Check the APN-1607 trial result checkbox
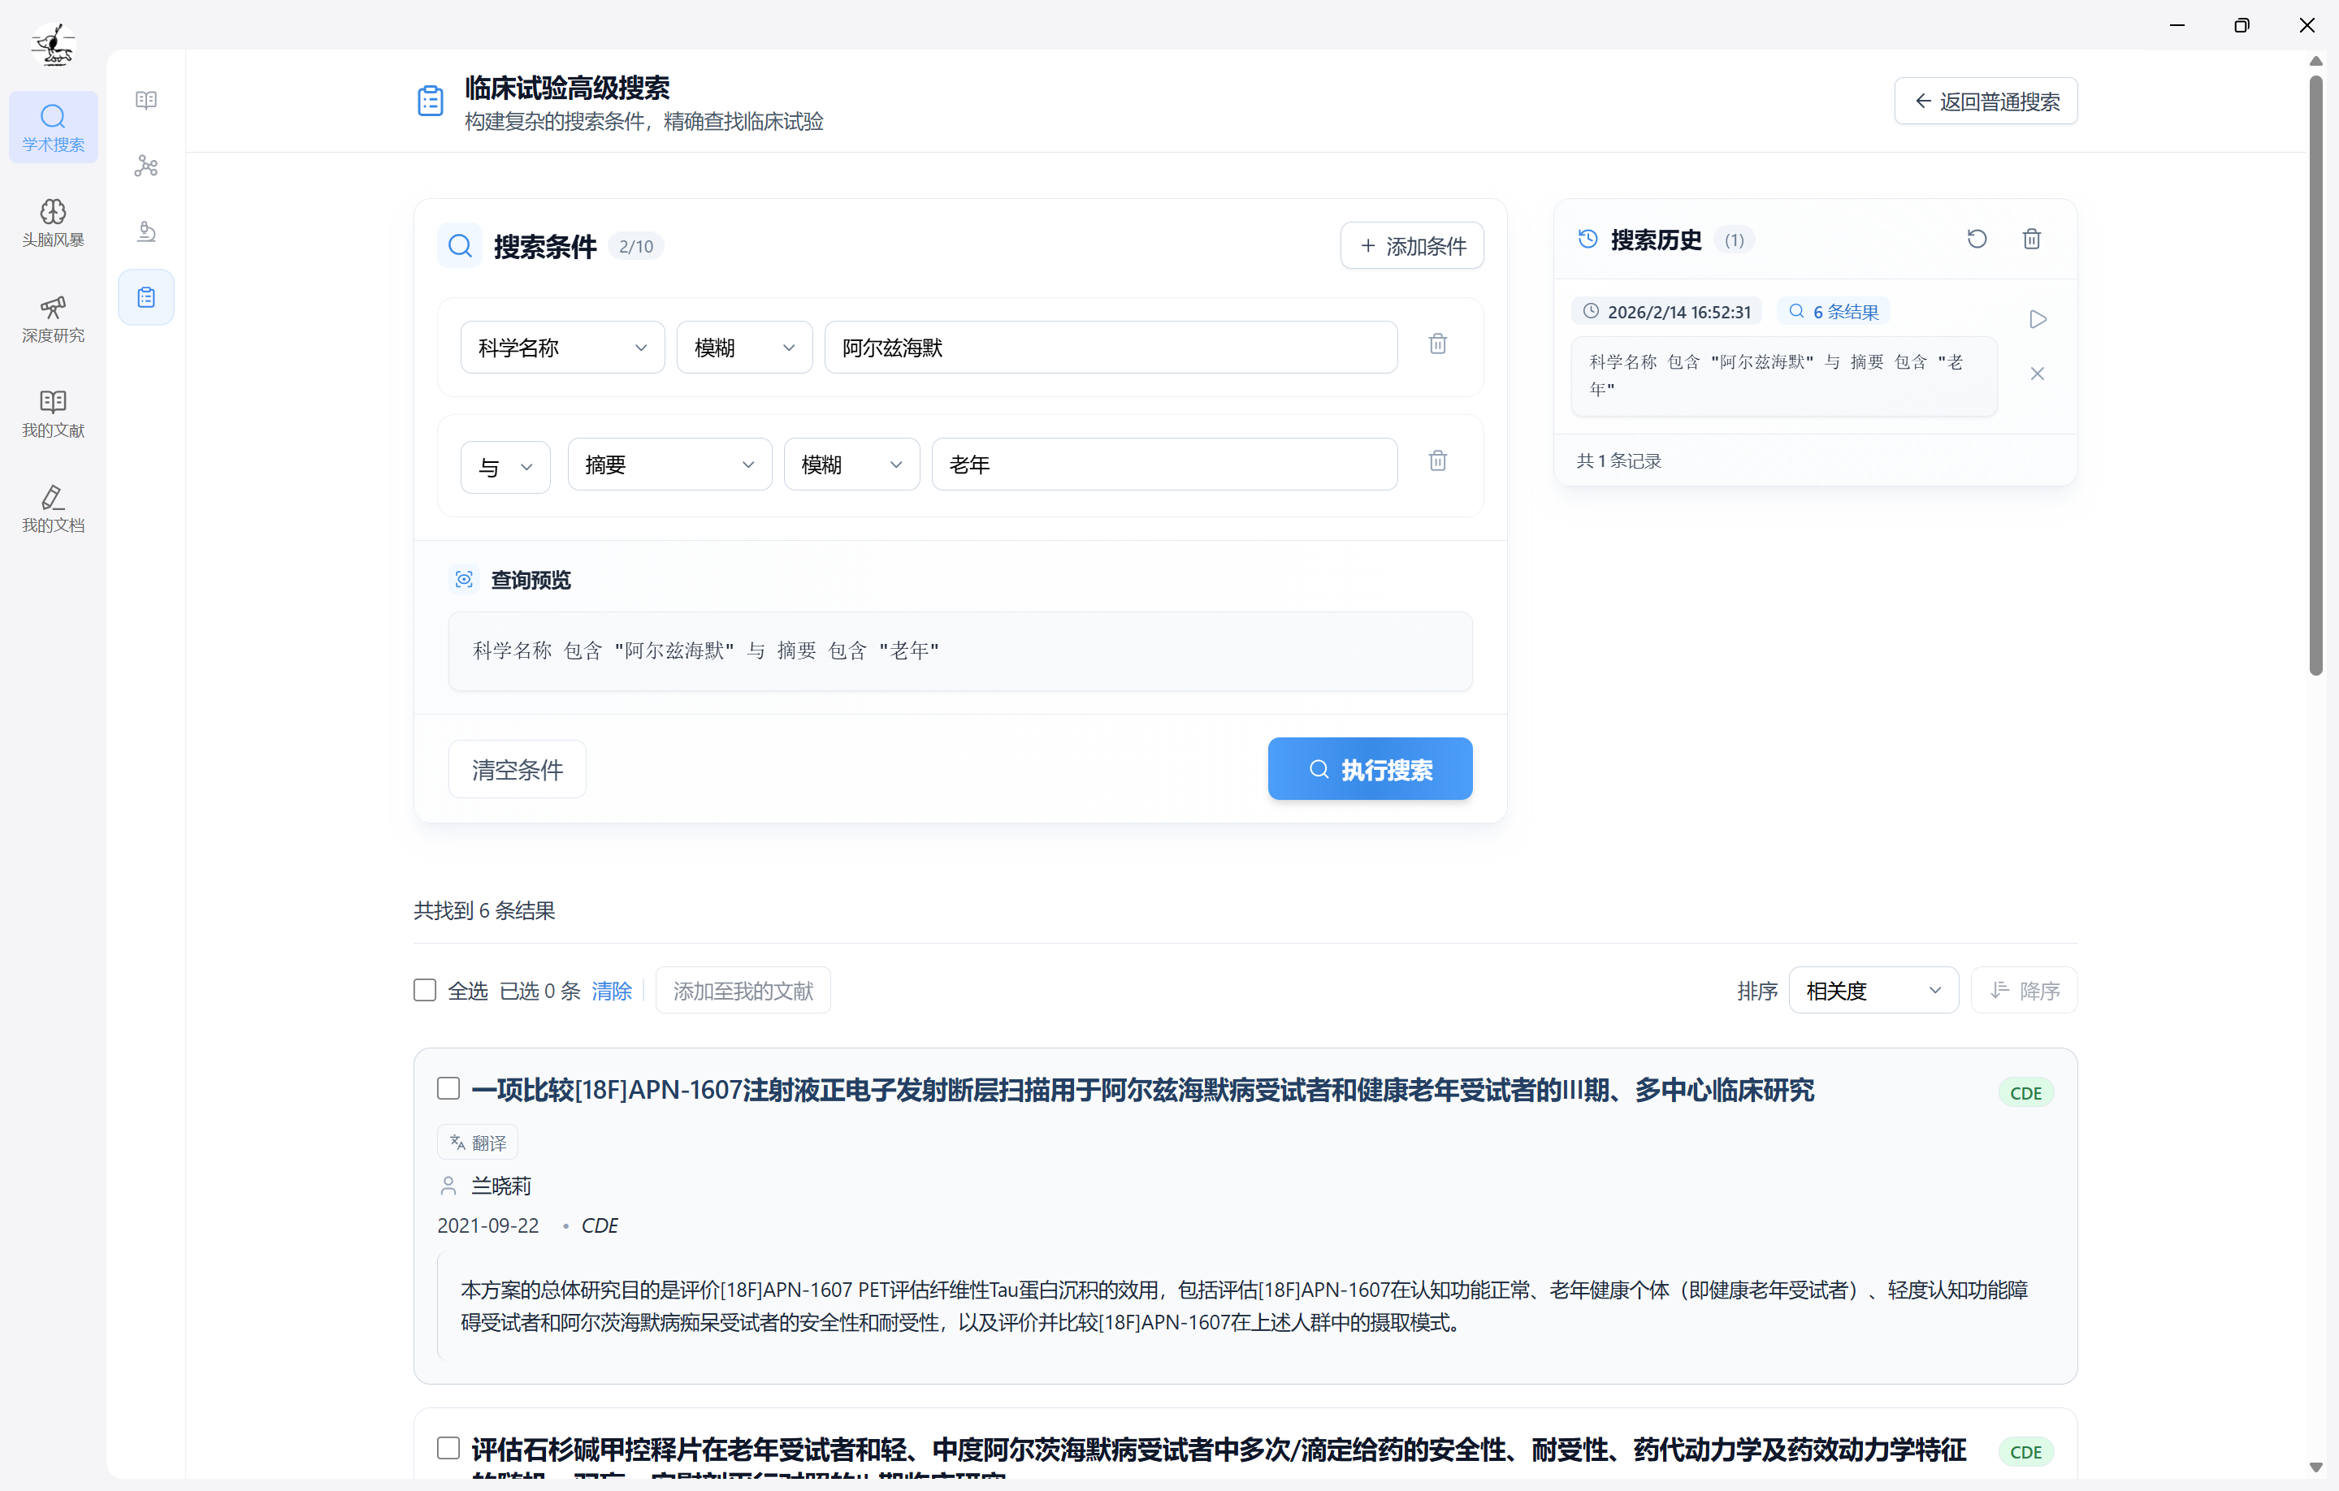The image size is (2339, 1491). [448, 1088]
